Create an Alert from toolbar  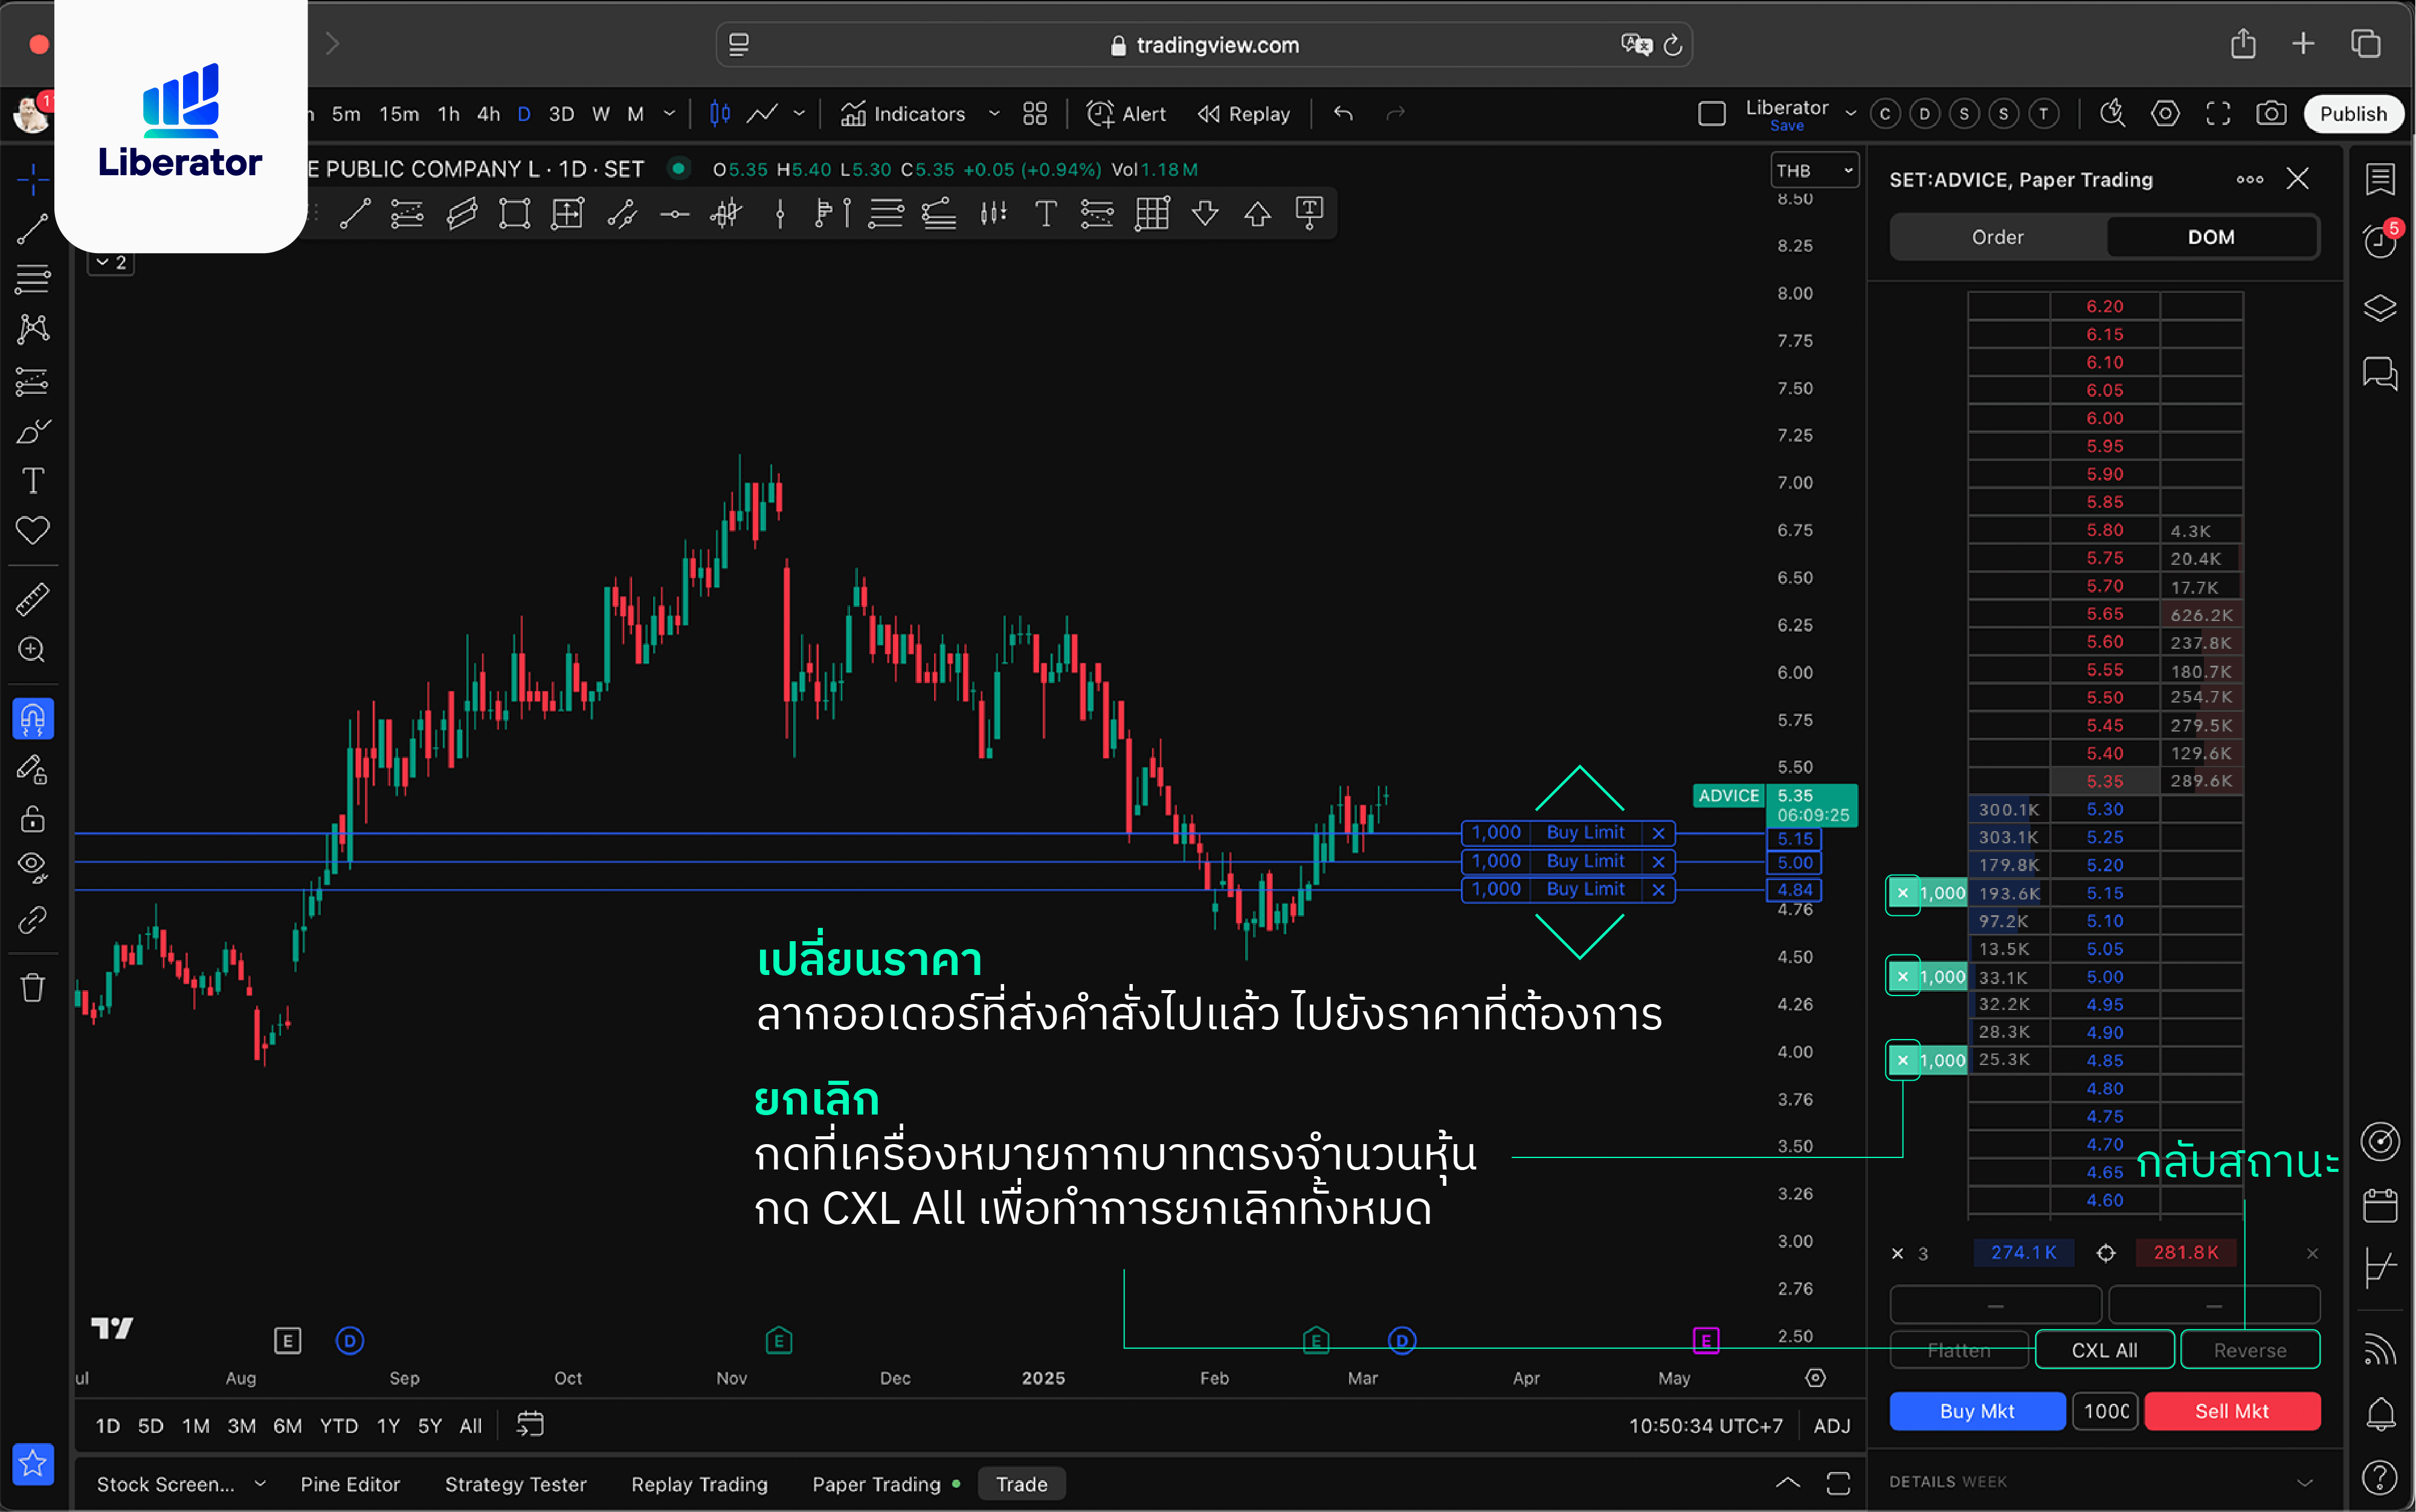click(1126, 114)
